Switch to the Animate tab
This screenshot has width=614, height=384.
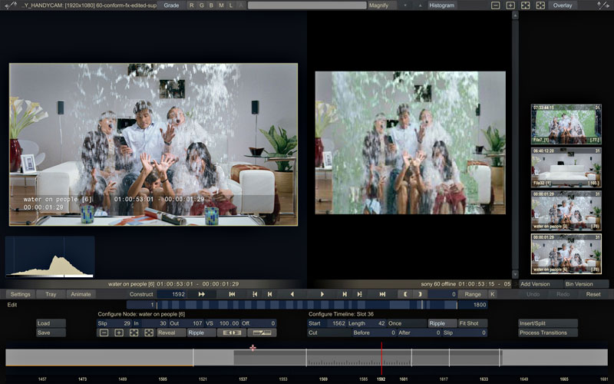click(x=80, y=294)
